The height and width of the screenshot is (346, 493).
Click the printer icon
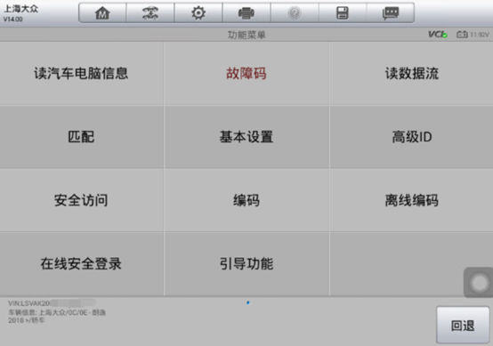246,12
